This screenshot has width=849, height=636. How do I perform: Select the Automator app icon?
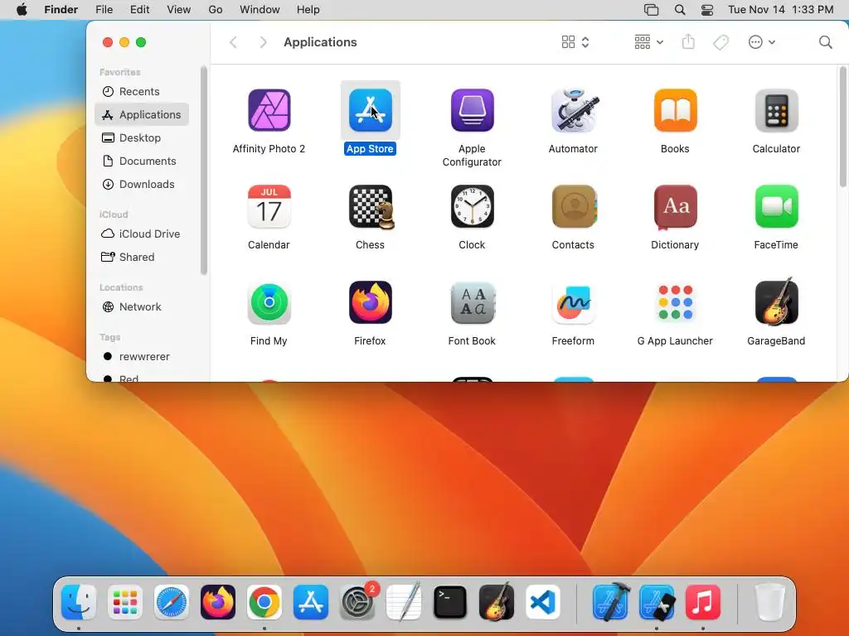574,110
